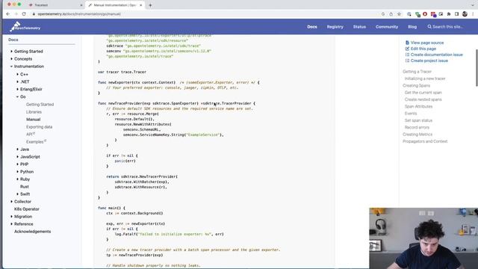Screen dimensions: 478x269
Task: Bookmark this page with the star icon
Action: (x=399, y=14)
